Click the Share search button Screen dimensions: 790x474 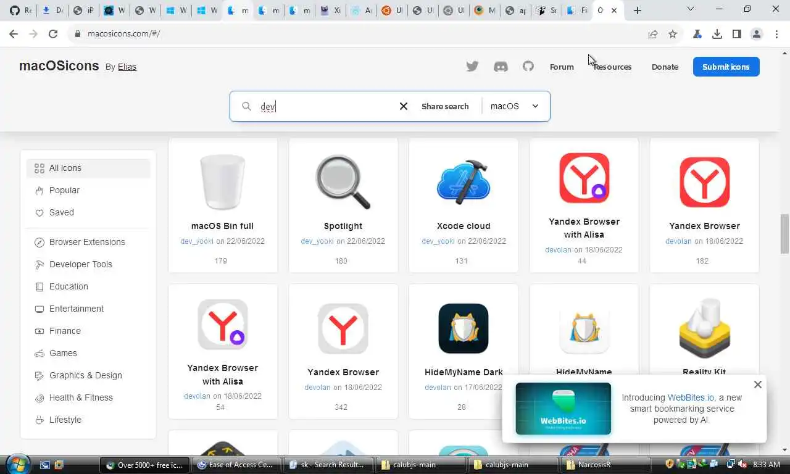point(445,106)
